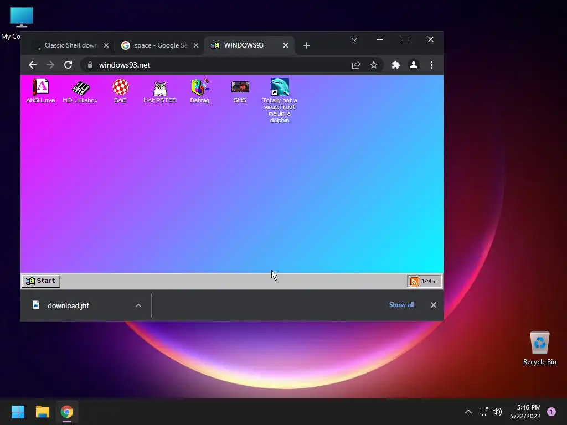Open the volume tray icon
The image size is (567, 425).
497,412
